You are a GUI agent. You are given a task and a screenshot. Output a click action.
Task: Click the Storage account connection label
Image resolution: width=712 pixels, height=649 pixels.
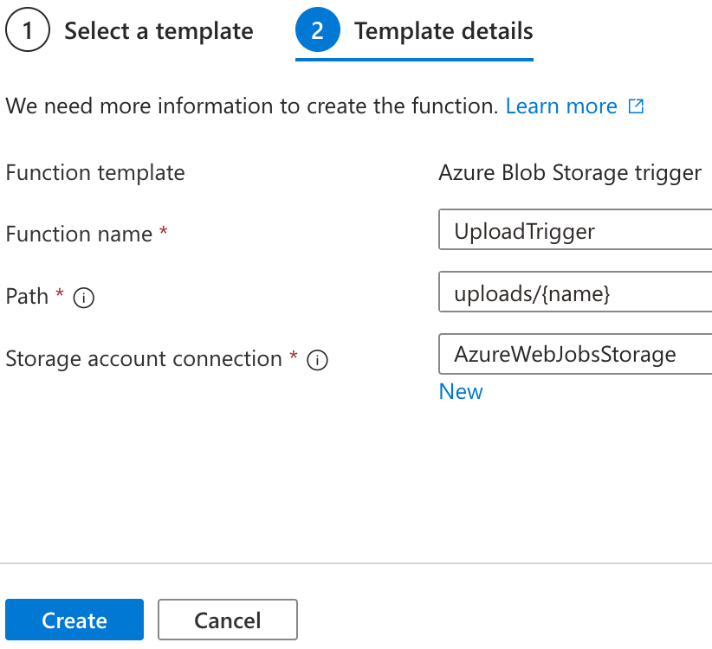coord(144,359)
